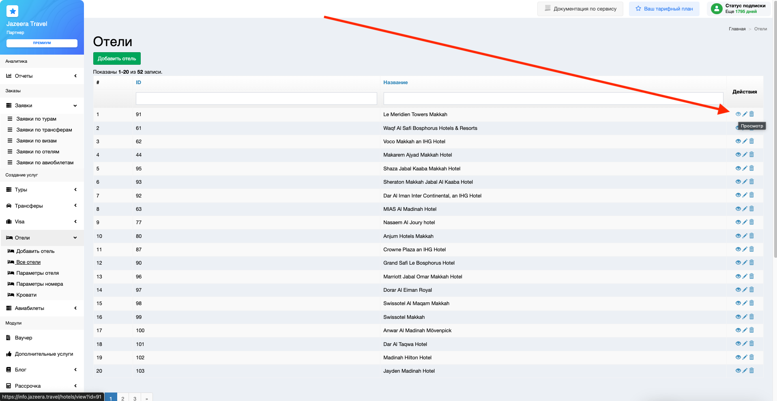Click trash icon for Jayden Madinah Hotel
Screen dimensions: 777x401
click(751, 371)
